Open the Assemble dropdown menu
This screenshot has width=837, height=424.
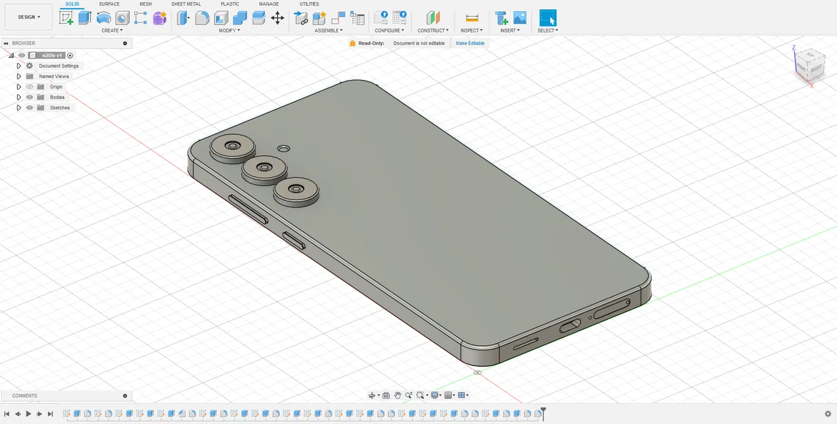(329, 31)
